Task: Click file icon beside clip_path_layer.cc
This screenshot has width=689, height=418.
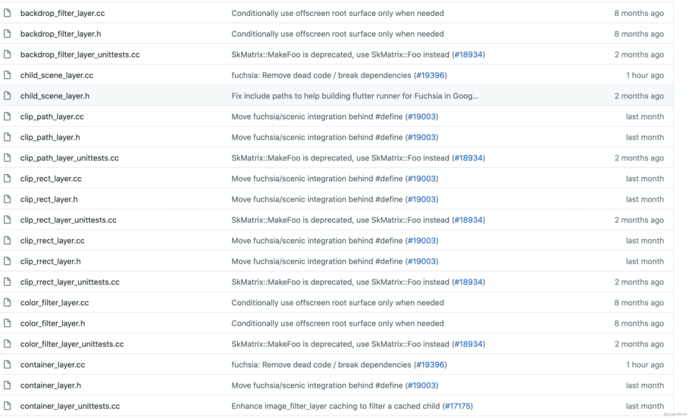Action: point(8,117)
